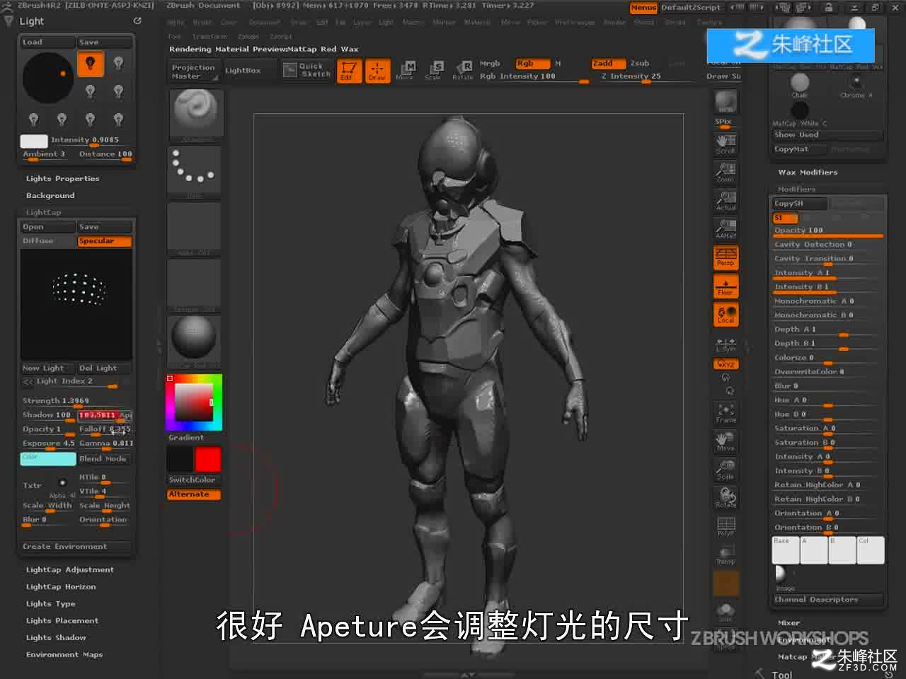
Task: Click the Move icon in right shelf
Action: click(x=726, y=441)
